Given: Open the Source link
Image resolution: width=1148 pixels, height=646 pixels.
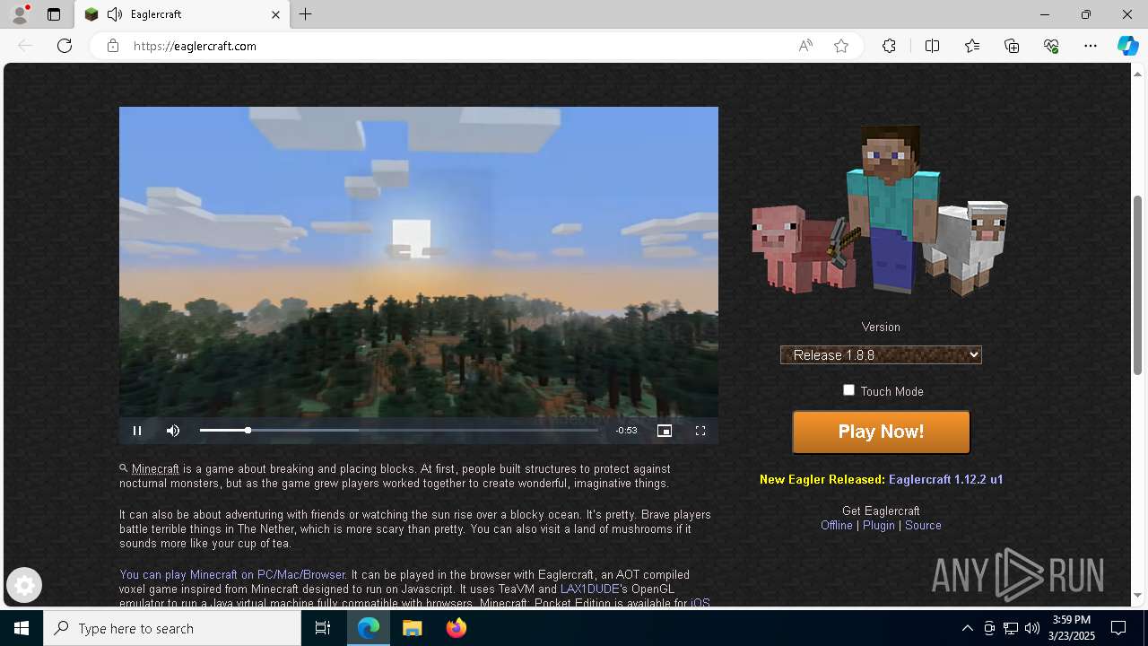Looking at the screenshot, I should pyautogui.click(x=923, y=526).
